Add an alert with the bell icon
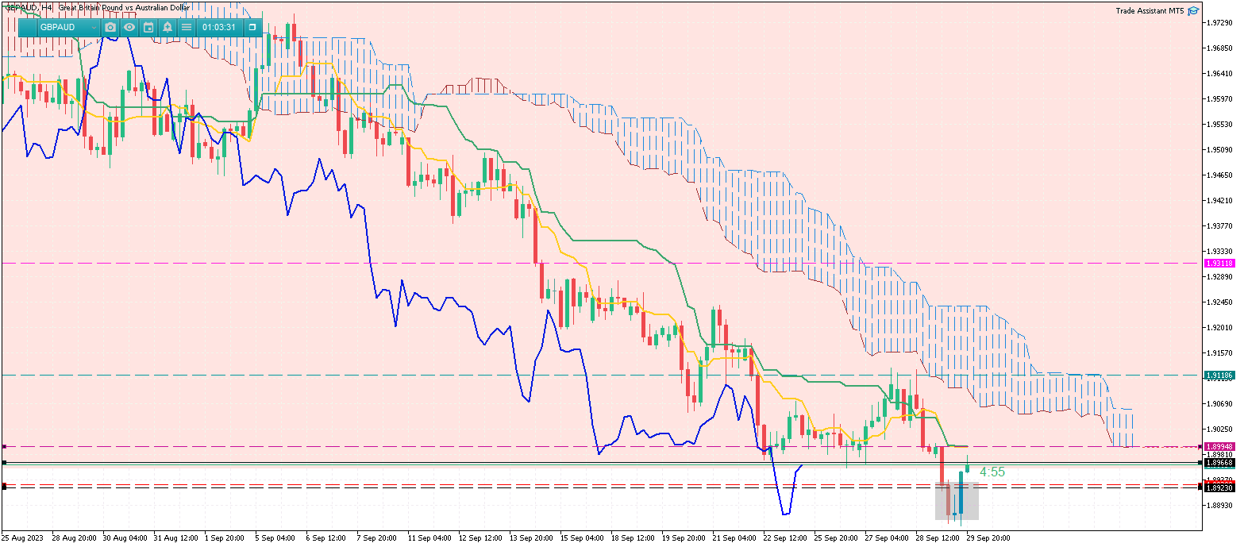 [168, 27]
